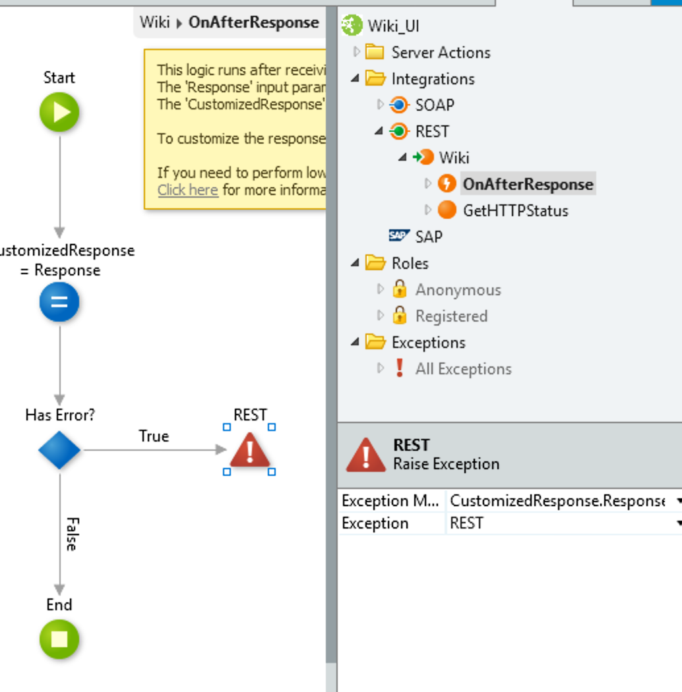682x692 pixels.
Task: Click the All Exceptions exclamation icon
Action: (399, 368)
